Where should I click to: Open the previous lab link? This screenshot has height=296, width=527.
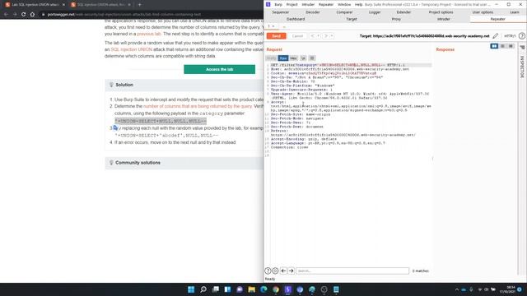tap(148, 34)
